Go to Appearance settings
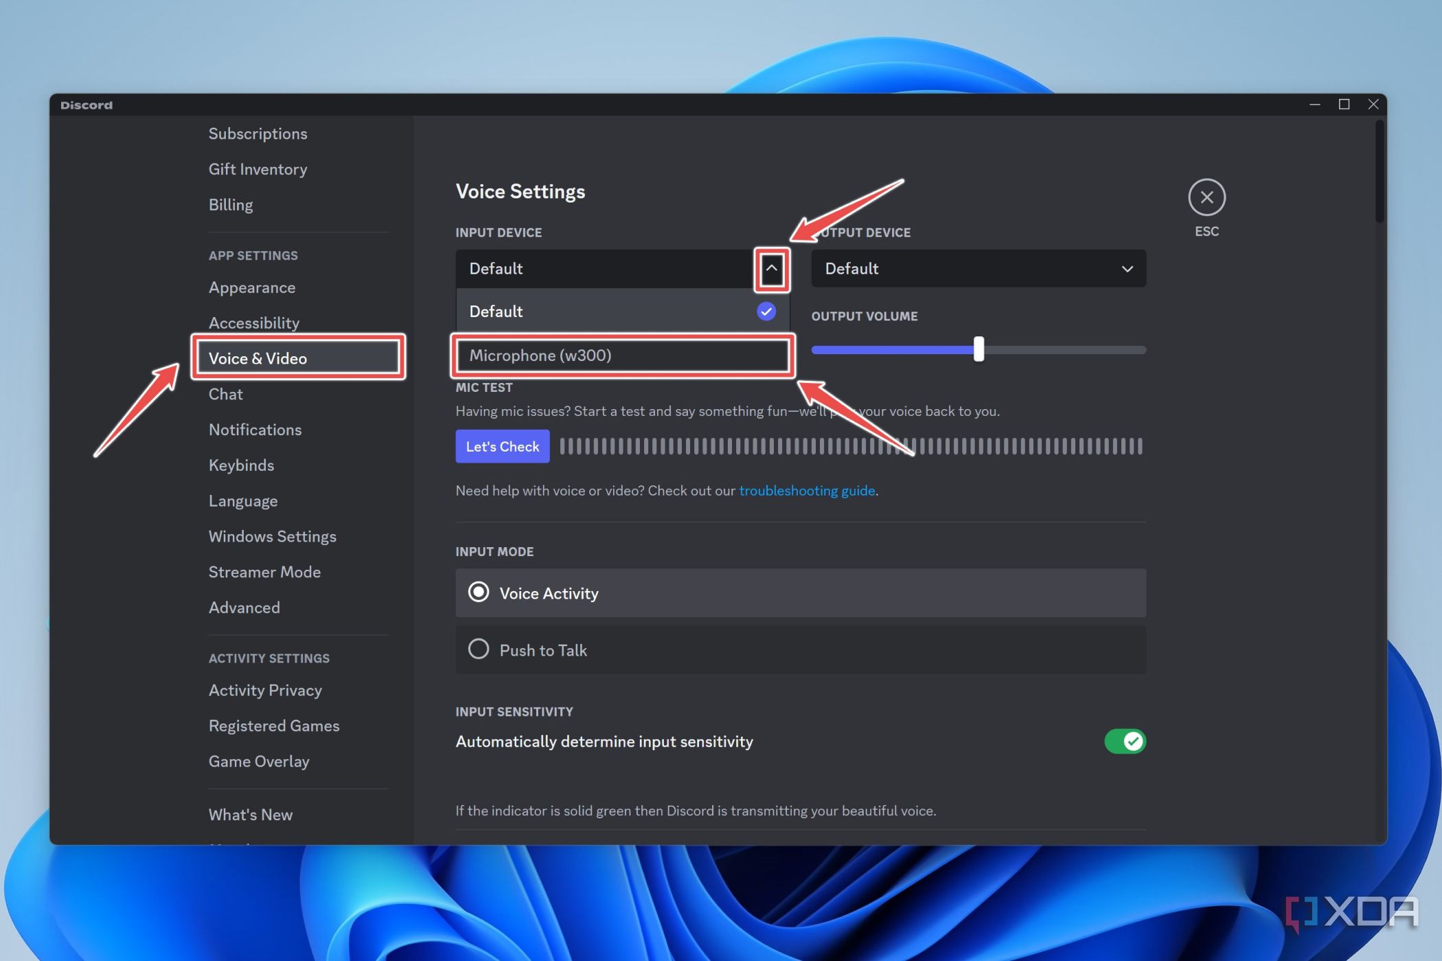The height and width of the screenshot is (961, 1442). 251,287
